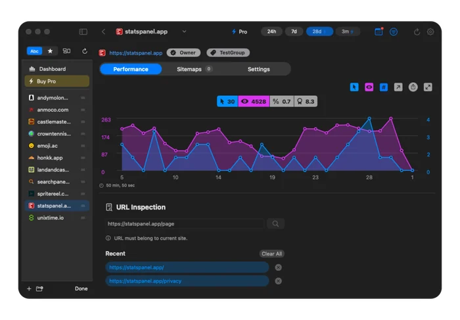Open the Pro lightning upgrade option

click(x=240, y=32)
